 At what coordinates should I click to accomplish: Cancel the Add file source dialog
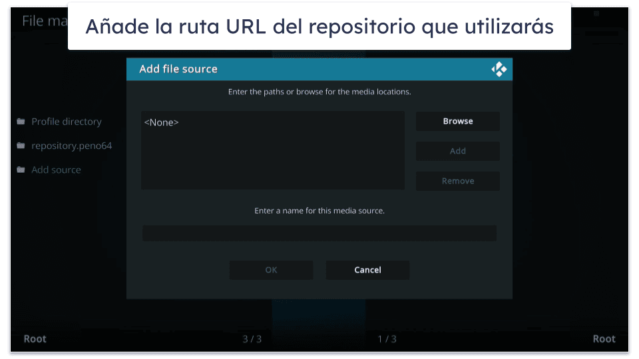[367, 270]
